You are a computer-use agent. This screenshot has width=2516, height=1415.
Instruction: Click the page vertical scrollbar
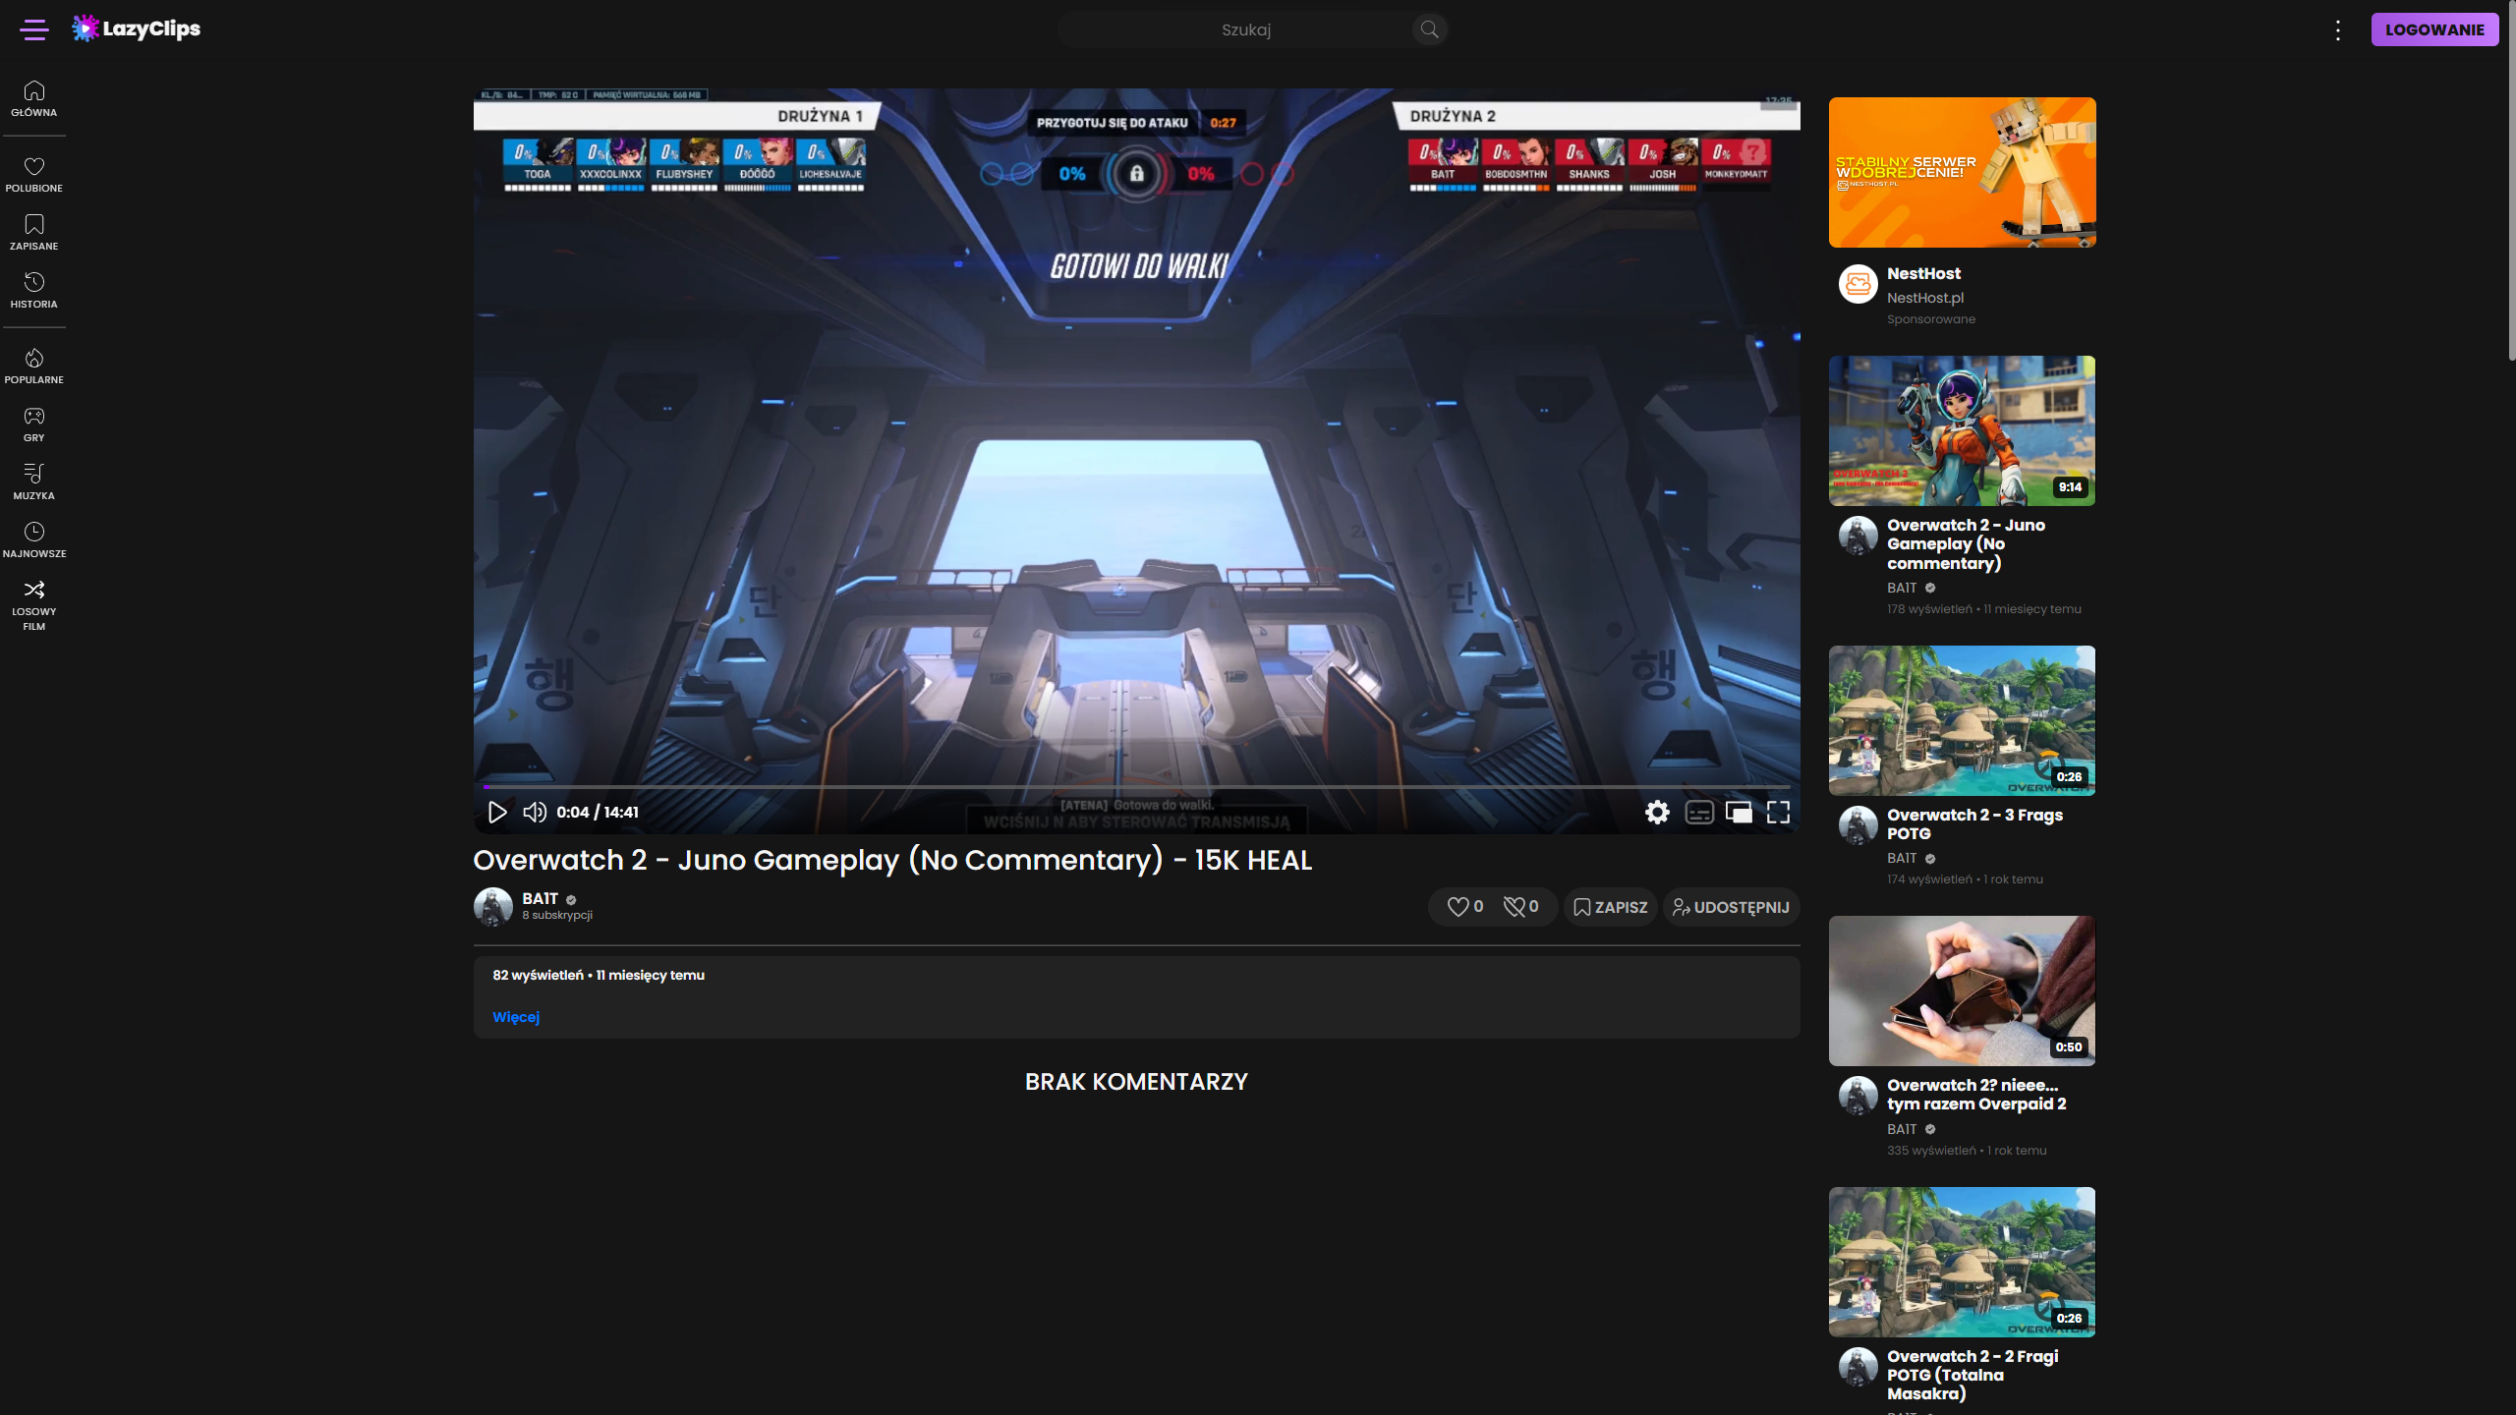pyautogui.click(x=2511, y=182)
